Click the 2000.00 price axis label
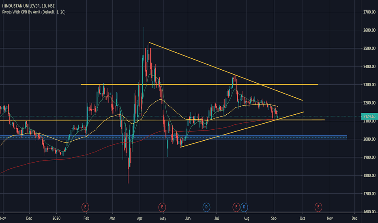 coord(369,139)
